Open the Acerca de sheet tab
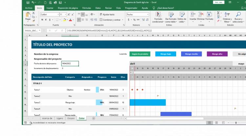Screen dimensions: 246x136 click(47, 118)
